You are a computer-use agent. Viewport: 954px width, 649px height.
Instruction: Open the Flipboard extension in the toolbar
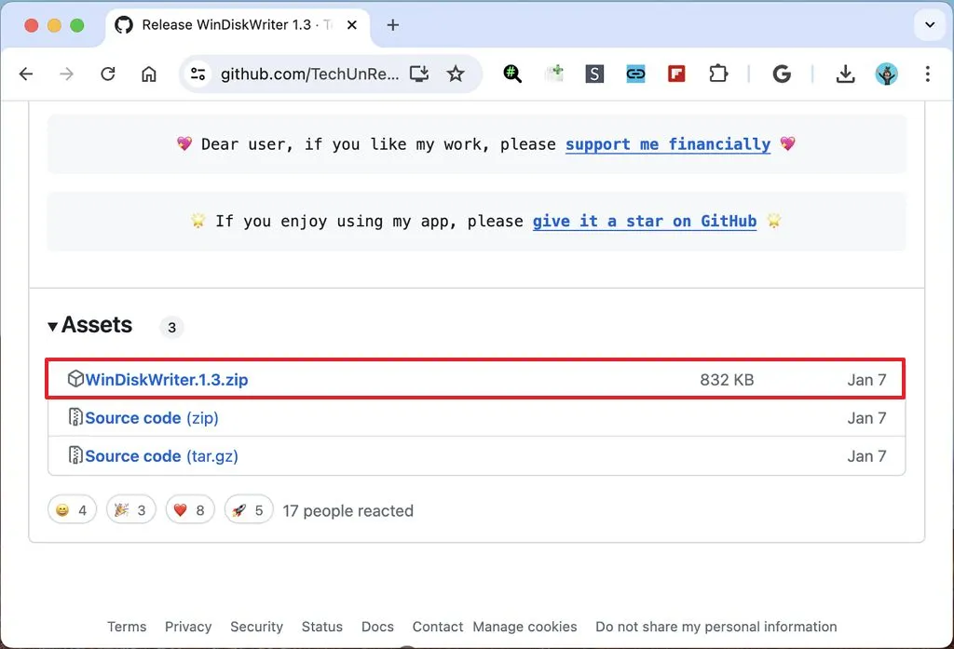point(675,73)
